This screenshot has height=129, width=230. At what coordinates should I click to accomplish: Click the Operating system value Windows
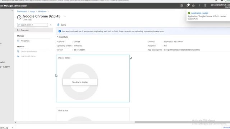(78, 46)
